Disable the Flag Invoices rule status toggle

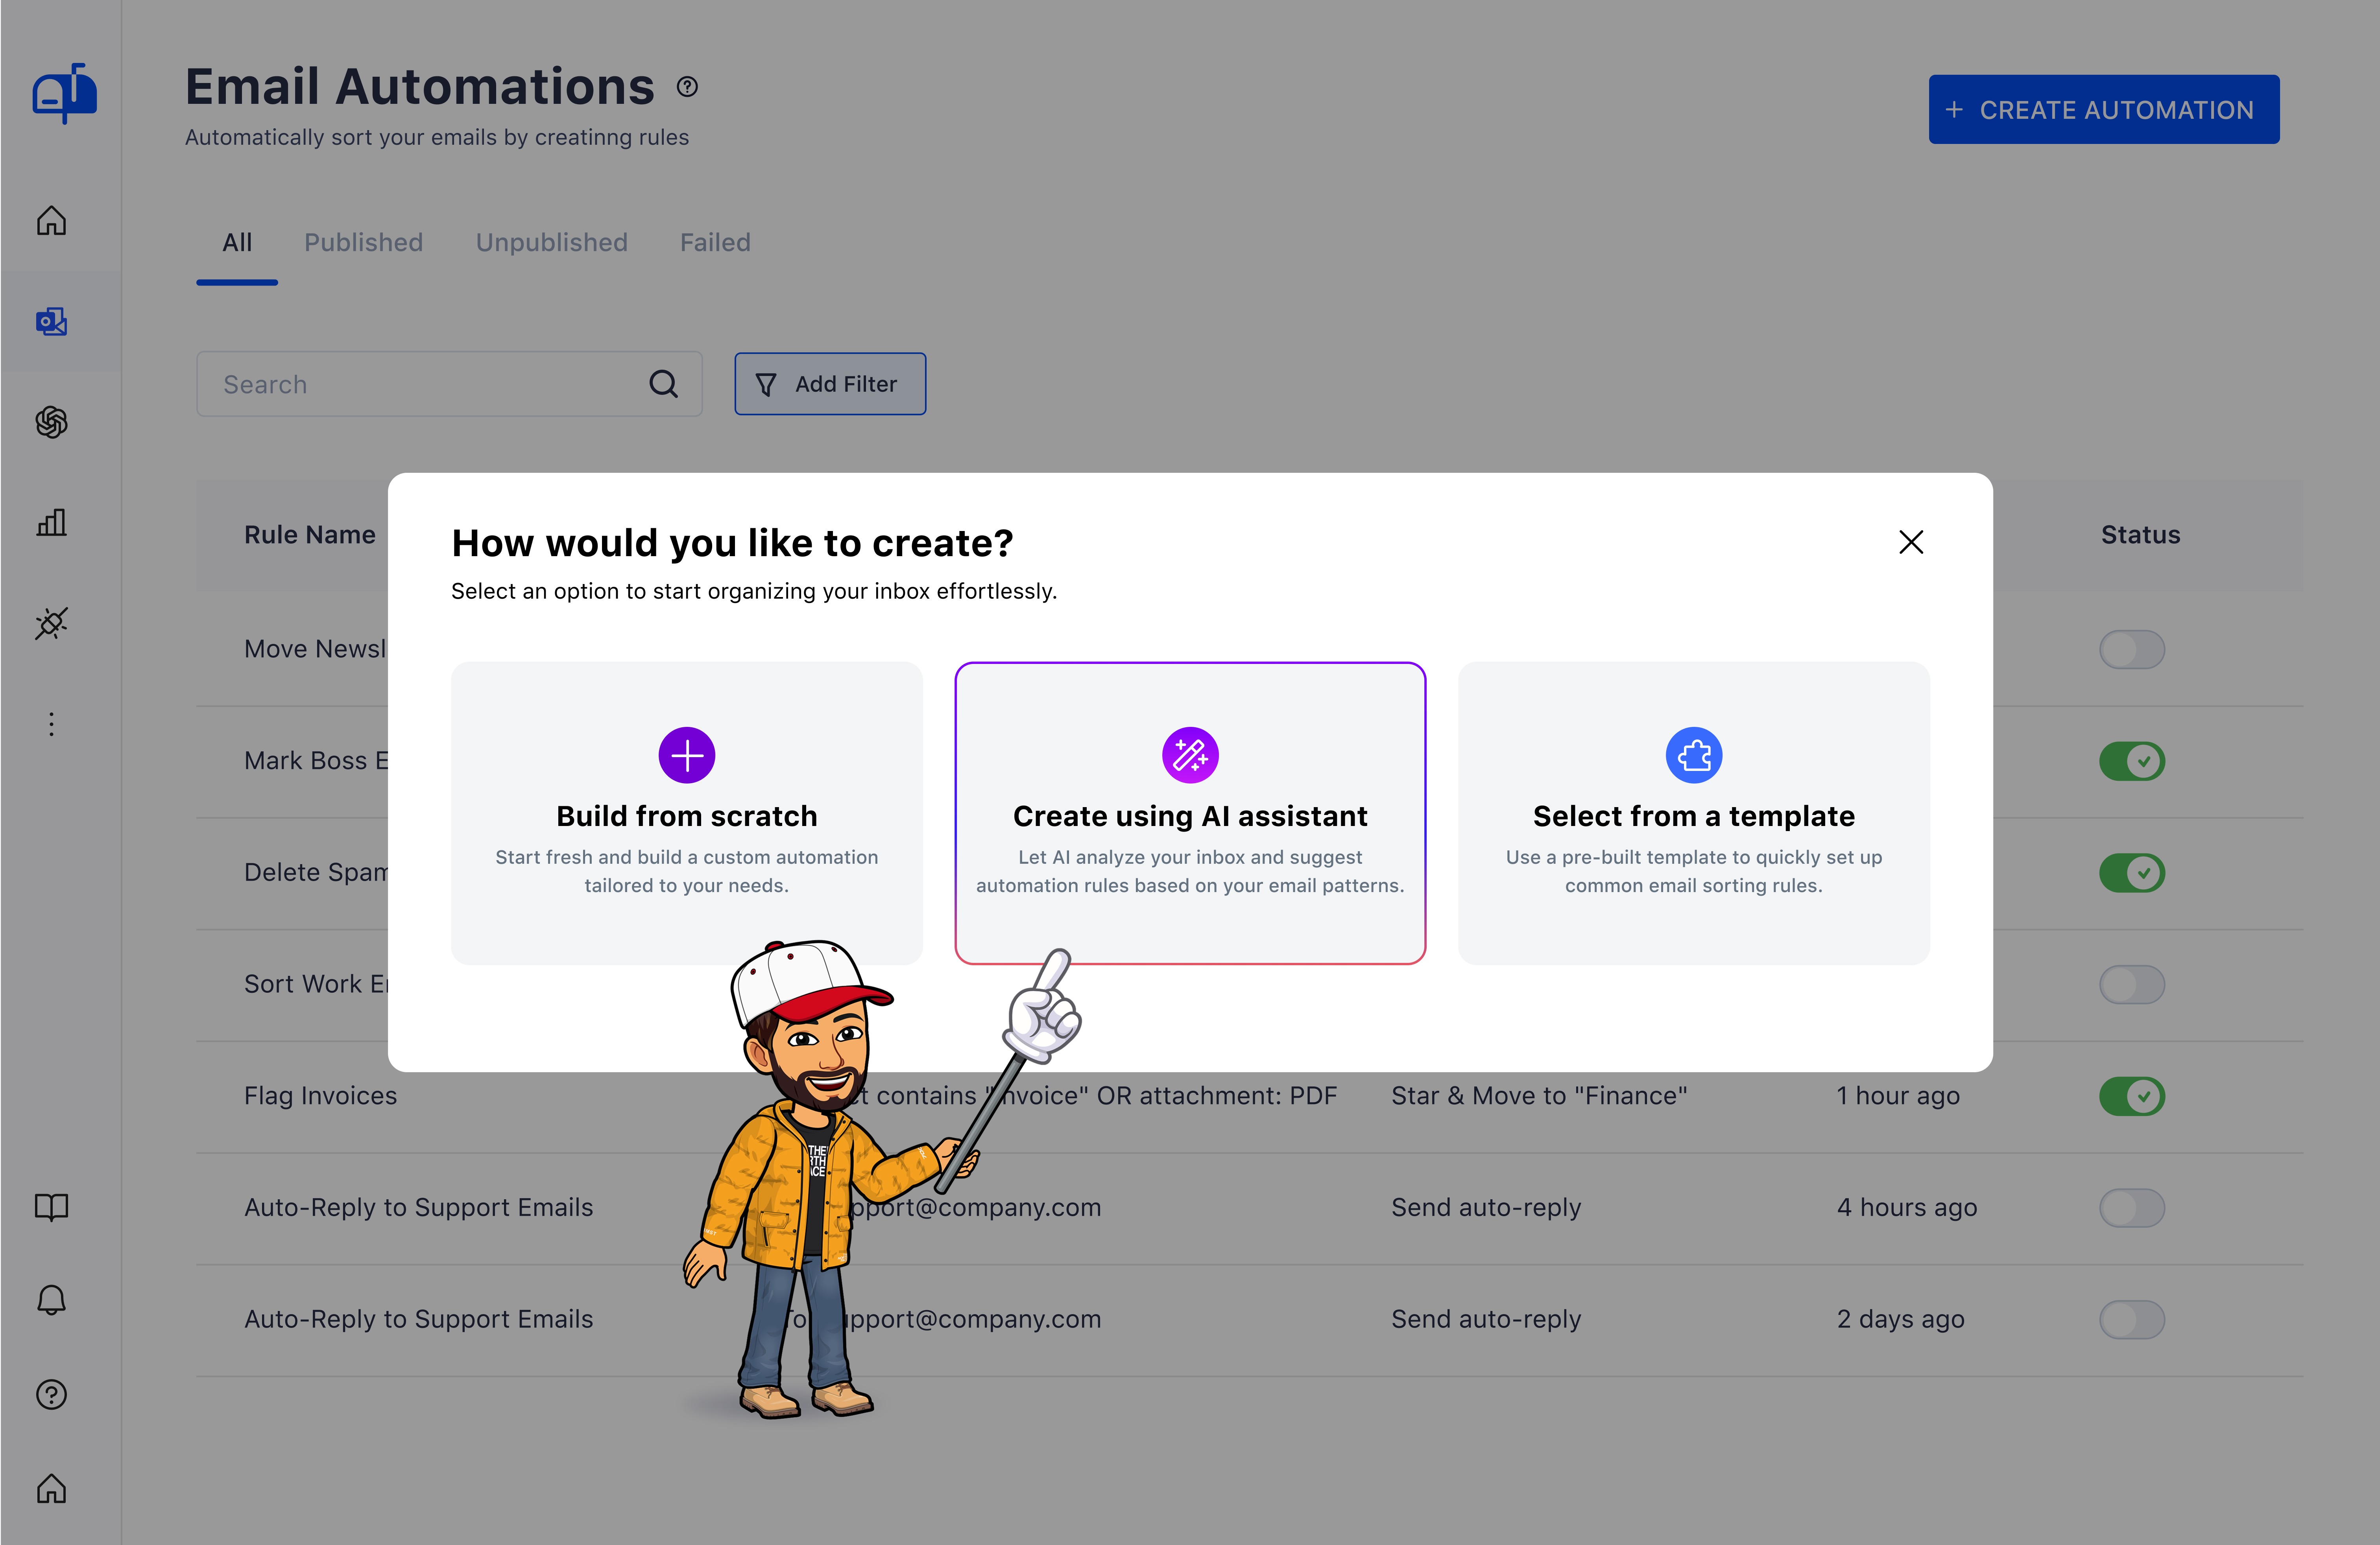[x=2132, y=1096]
